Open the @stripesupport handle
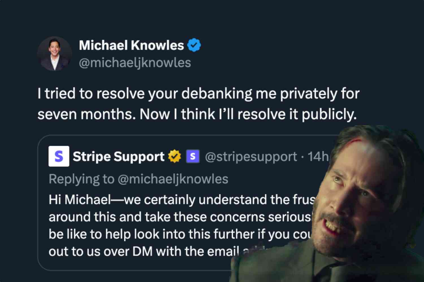Image resolution: width=424 pixels, height=282 pixels. 251,157
